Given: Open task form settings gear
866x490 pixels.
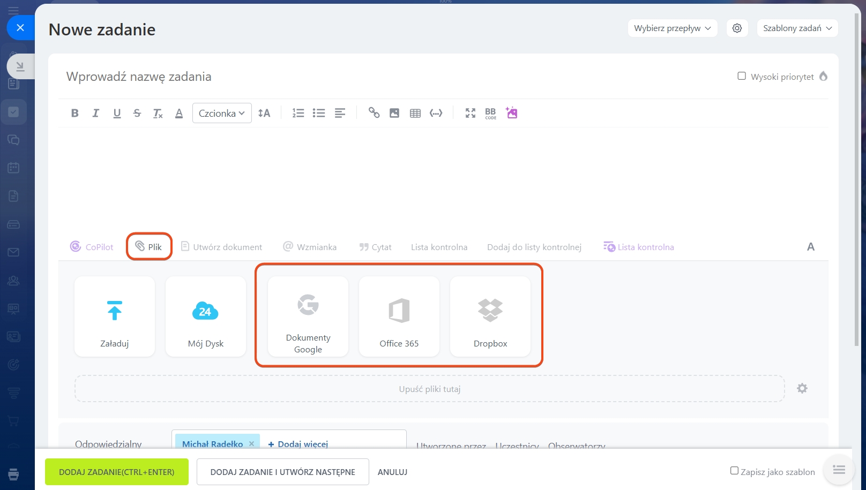Looking at the screenshot, I should point(737,28).
